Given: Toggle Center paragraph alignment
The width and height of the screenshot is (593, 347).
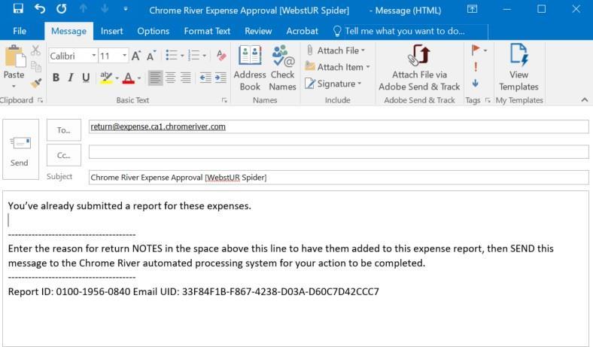Looking at the screenshot, I should click(x=170, y=78).
